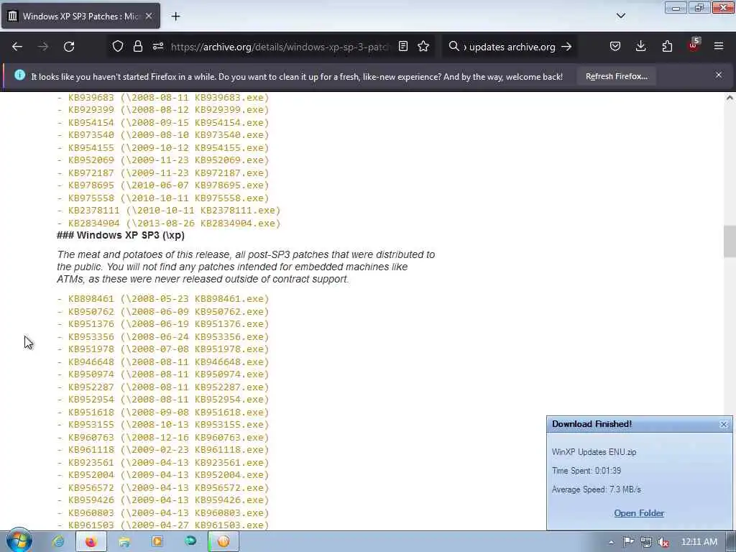Open the extensions puzzle icon
Viewport: 736px width, 552px height.
pyautogui.click(x=667, y=47)
